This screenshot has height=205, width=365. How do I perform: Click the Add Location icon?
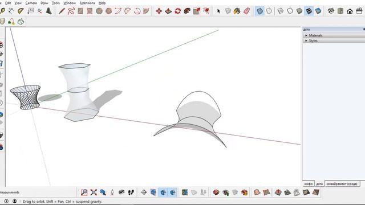point(185,192)
